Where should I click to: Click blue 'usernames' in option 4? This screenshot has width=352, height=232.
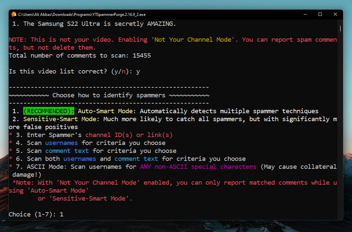click(62, 143)
